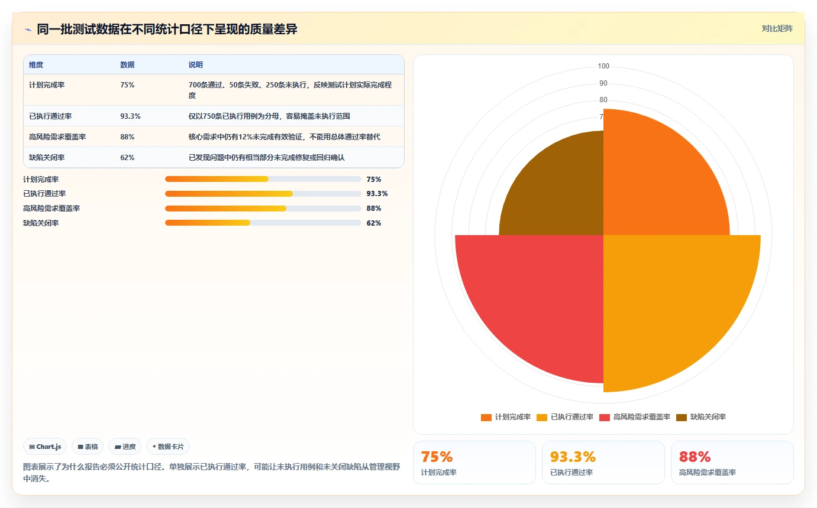
Task: Toggle the 高风险需求覆盖率 legend item under the chart
Action: [x=635, y=417]
